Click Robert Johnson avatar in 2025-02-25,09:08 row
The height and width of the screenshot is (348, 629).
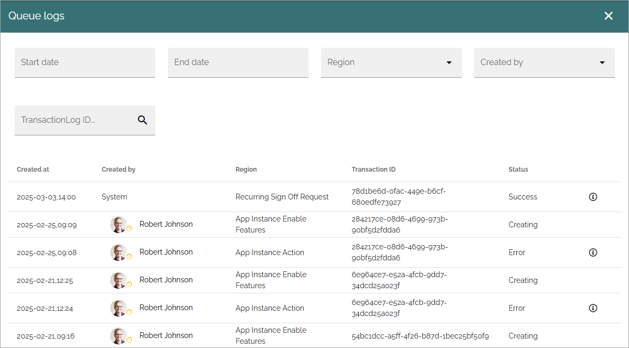pos(119,252)
